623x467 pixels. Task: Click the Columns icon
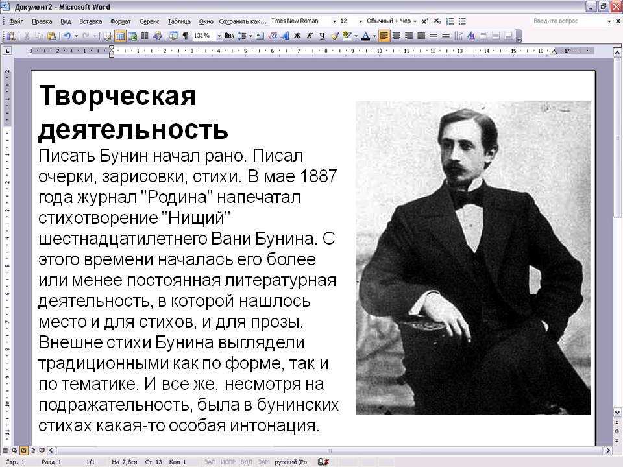pyautogui.click(x=145, y=36)
